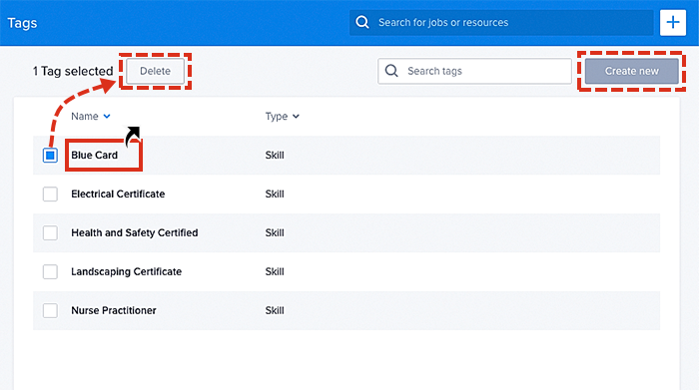Click the Delete button

155,71
